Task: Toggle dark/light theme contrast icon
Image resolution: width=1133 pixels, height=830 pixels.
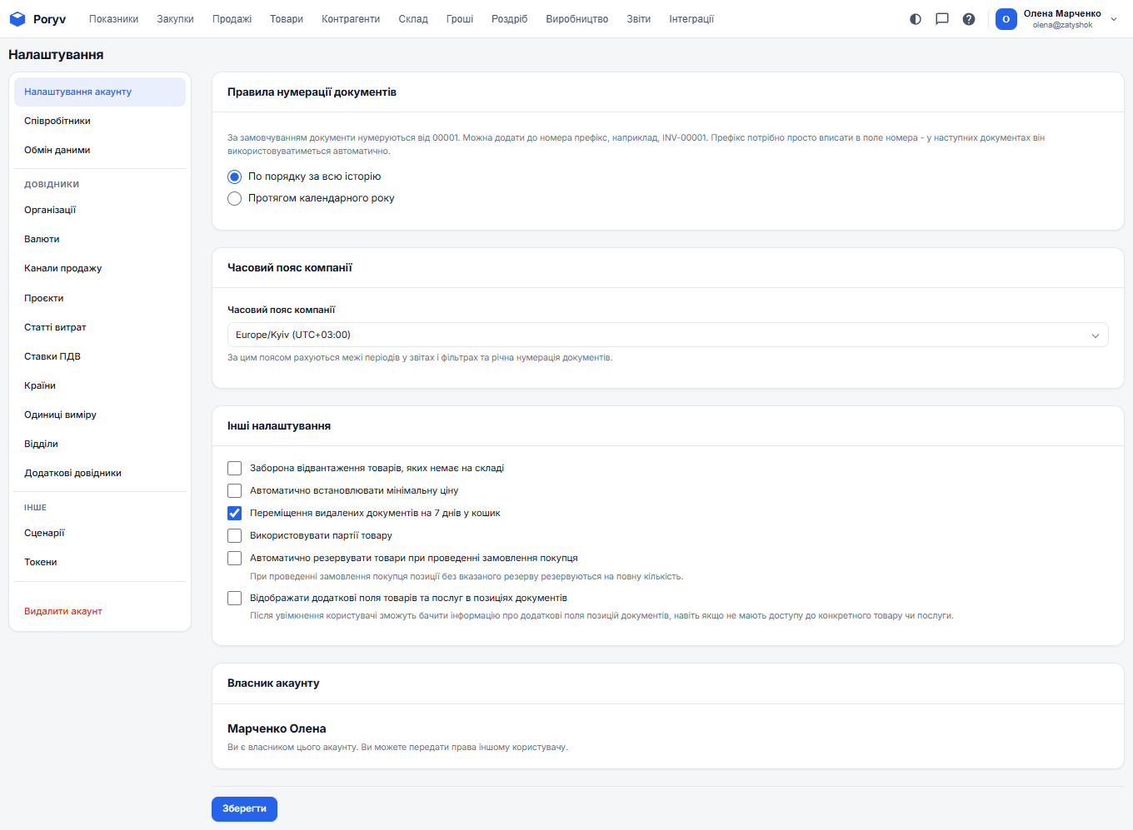Action: point(916,19)
